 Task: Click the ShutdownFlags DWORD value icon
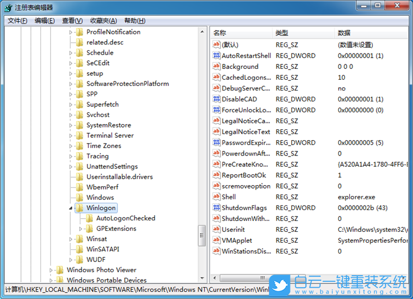click(216, 207)
